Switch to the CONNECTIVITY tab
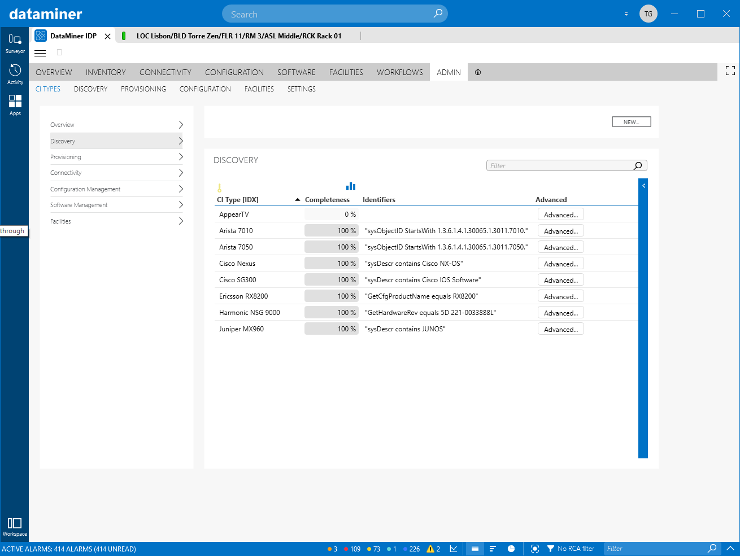740x556 pixels. tap(166, 72)
